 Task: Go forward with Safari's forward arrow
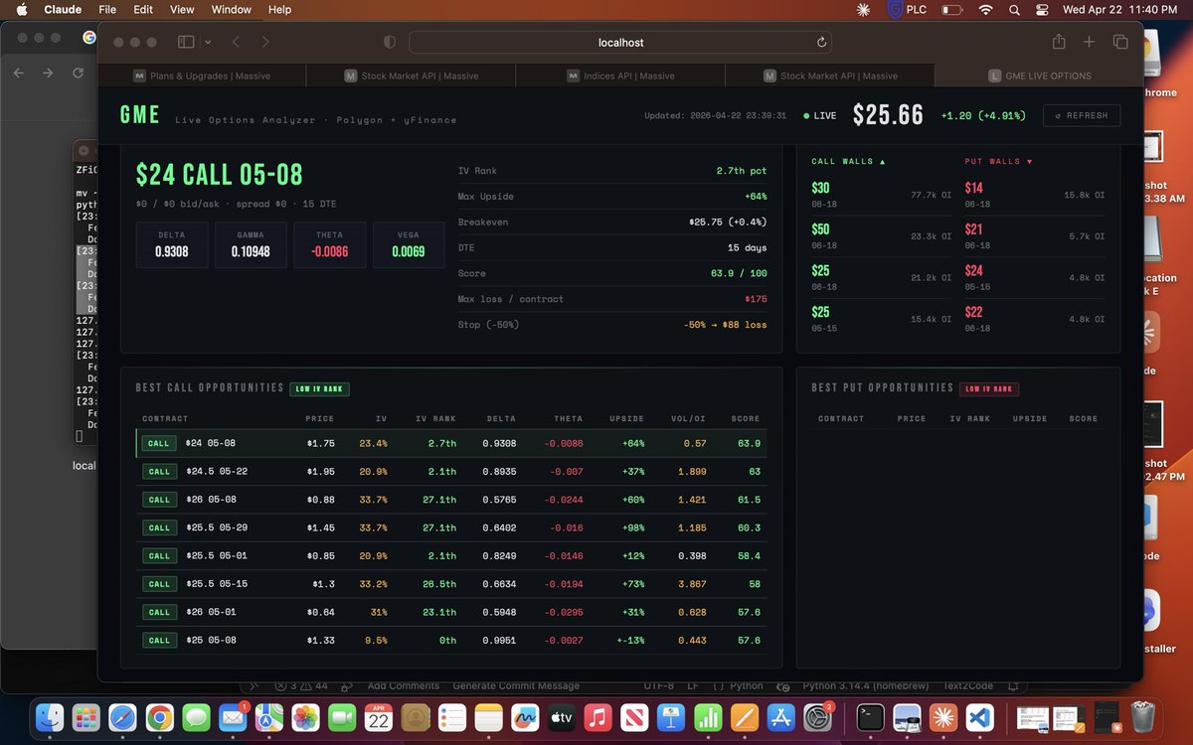265,42
